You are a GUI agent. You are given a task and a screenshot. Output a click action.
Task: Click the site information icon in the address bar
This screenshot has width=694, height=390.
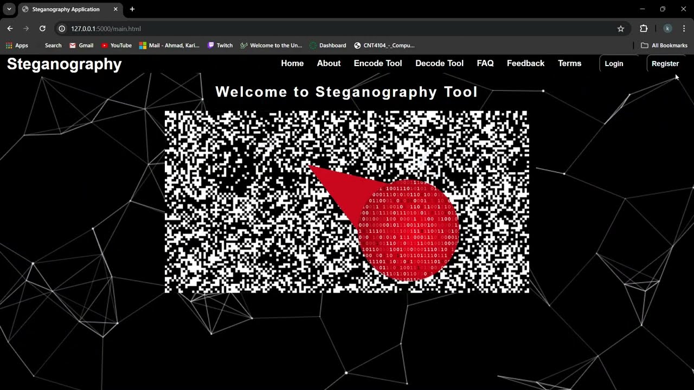click(x=62, y=29)
